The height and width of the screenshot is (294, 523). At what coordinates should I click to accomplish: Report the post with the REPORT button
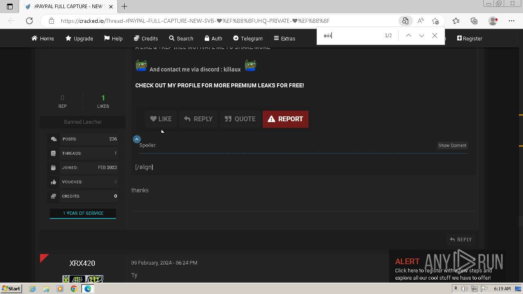pos(286,119)
